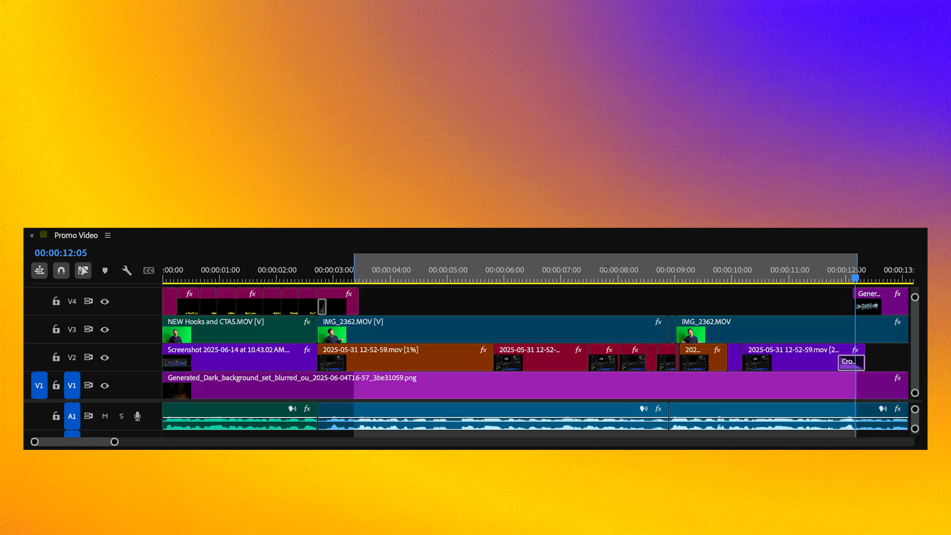
Task: Click V4 track sync lock icon
Action: click(89, 301)
